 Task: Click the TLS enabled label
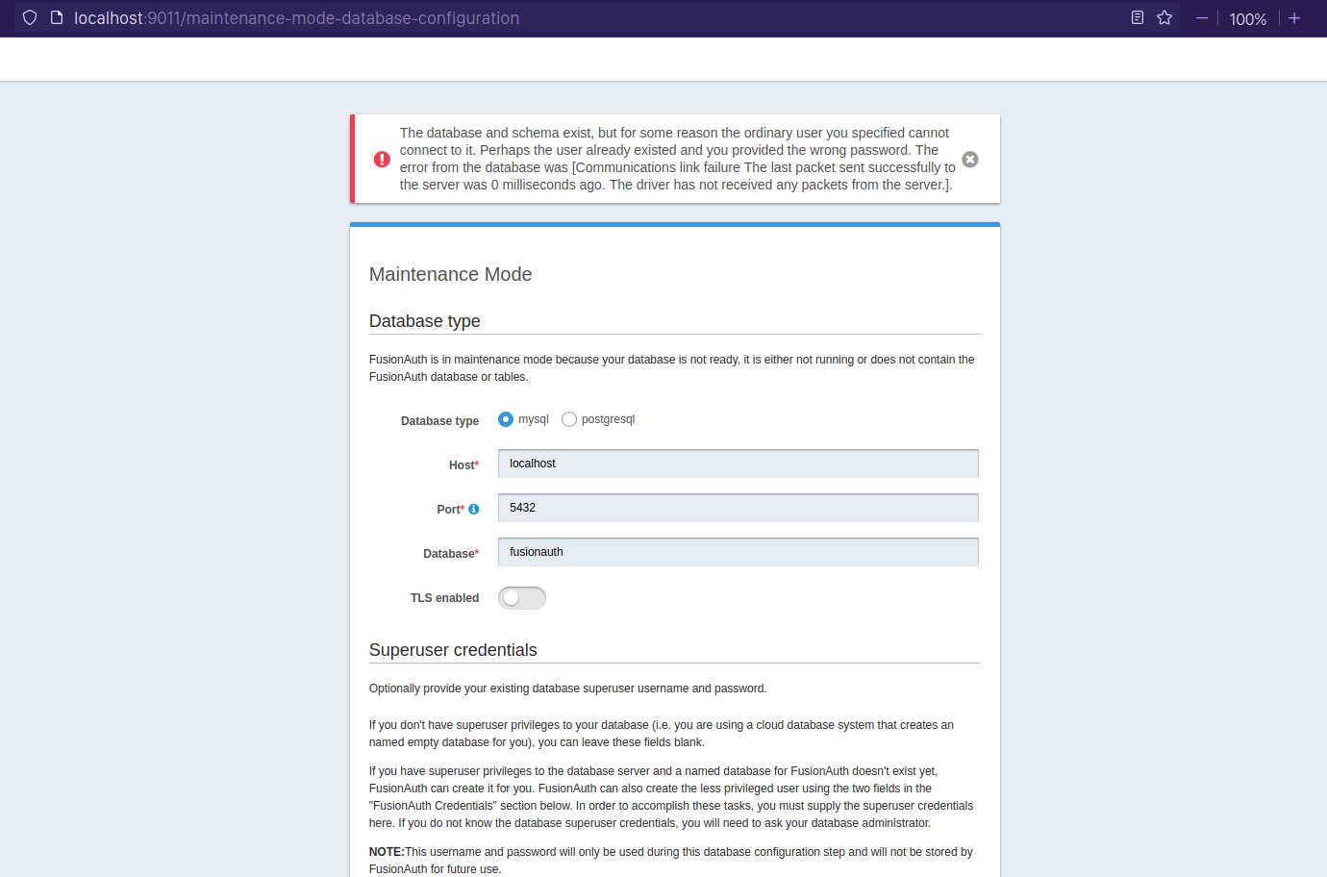(444, 598)
